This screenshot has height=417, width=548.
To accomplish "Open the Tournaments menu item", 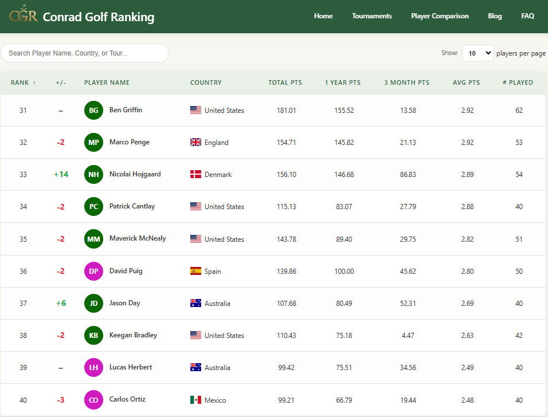I will click(371, 15).
